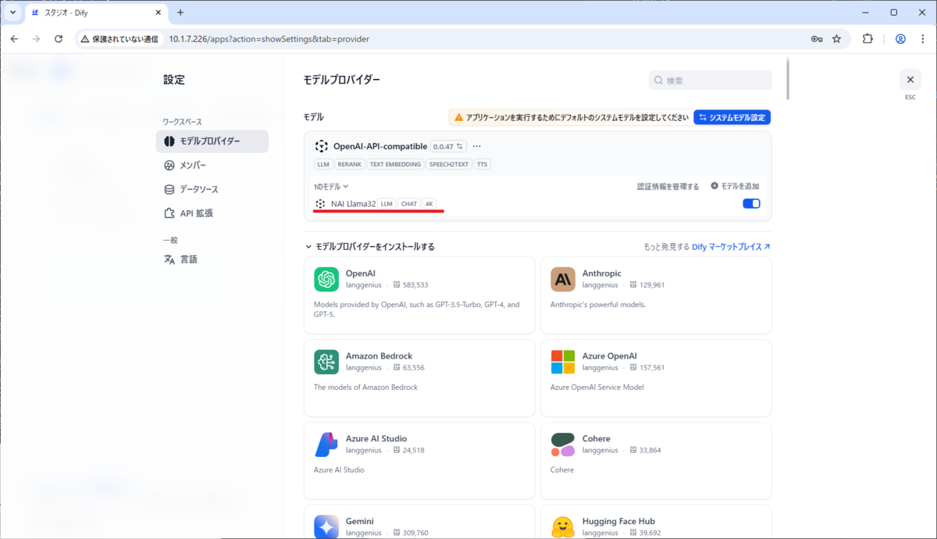Open the Dify マーケットプレイス link
Screen dimensions: 937x539
[731, 246]
